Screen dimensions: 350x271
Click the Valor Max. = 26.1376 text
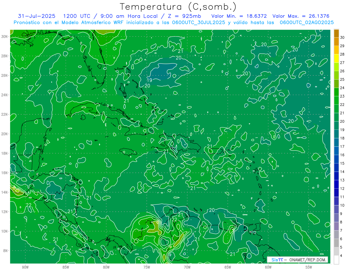tap(301, 16)
